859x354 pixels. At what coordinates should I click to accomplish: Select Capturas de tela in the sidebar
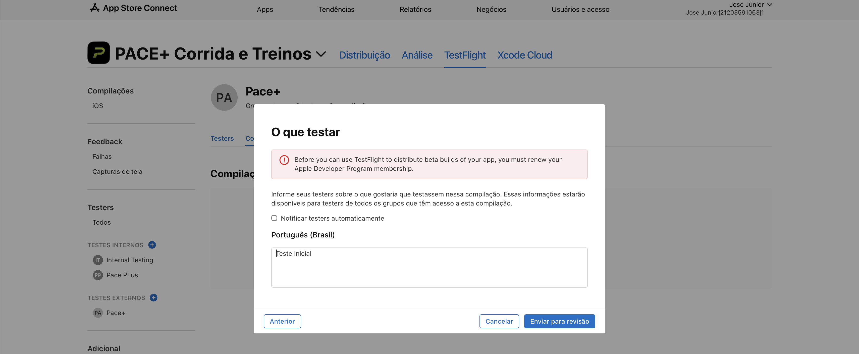[x=117, y=172]
